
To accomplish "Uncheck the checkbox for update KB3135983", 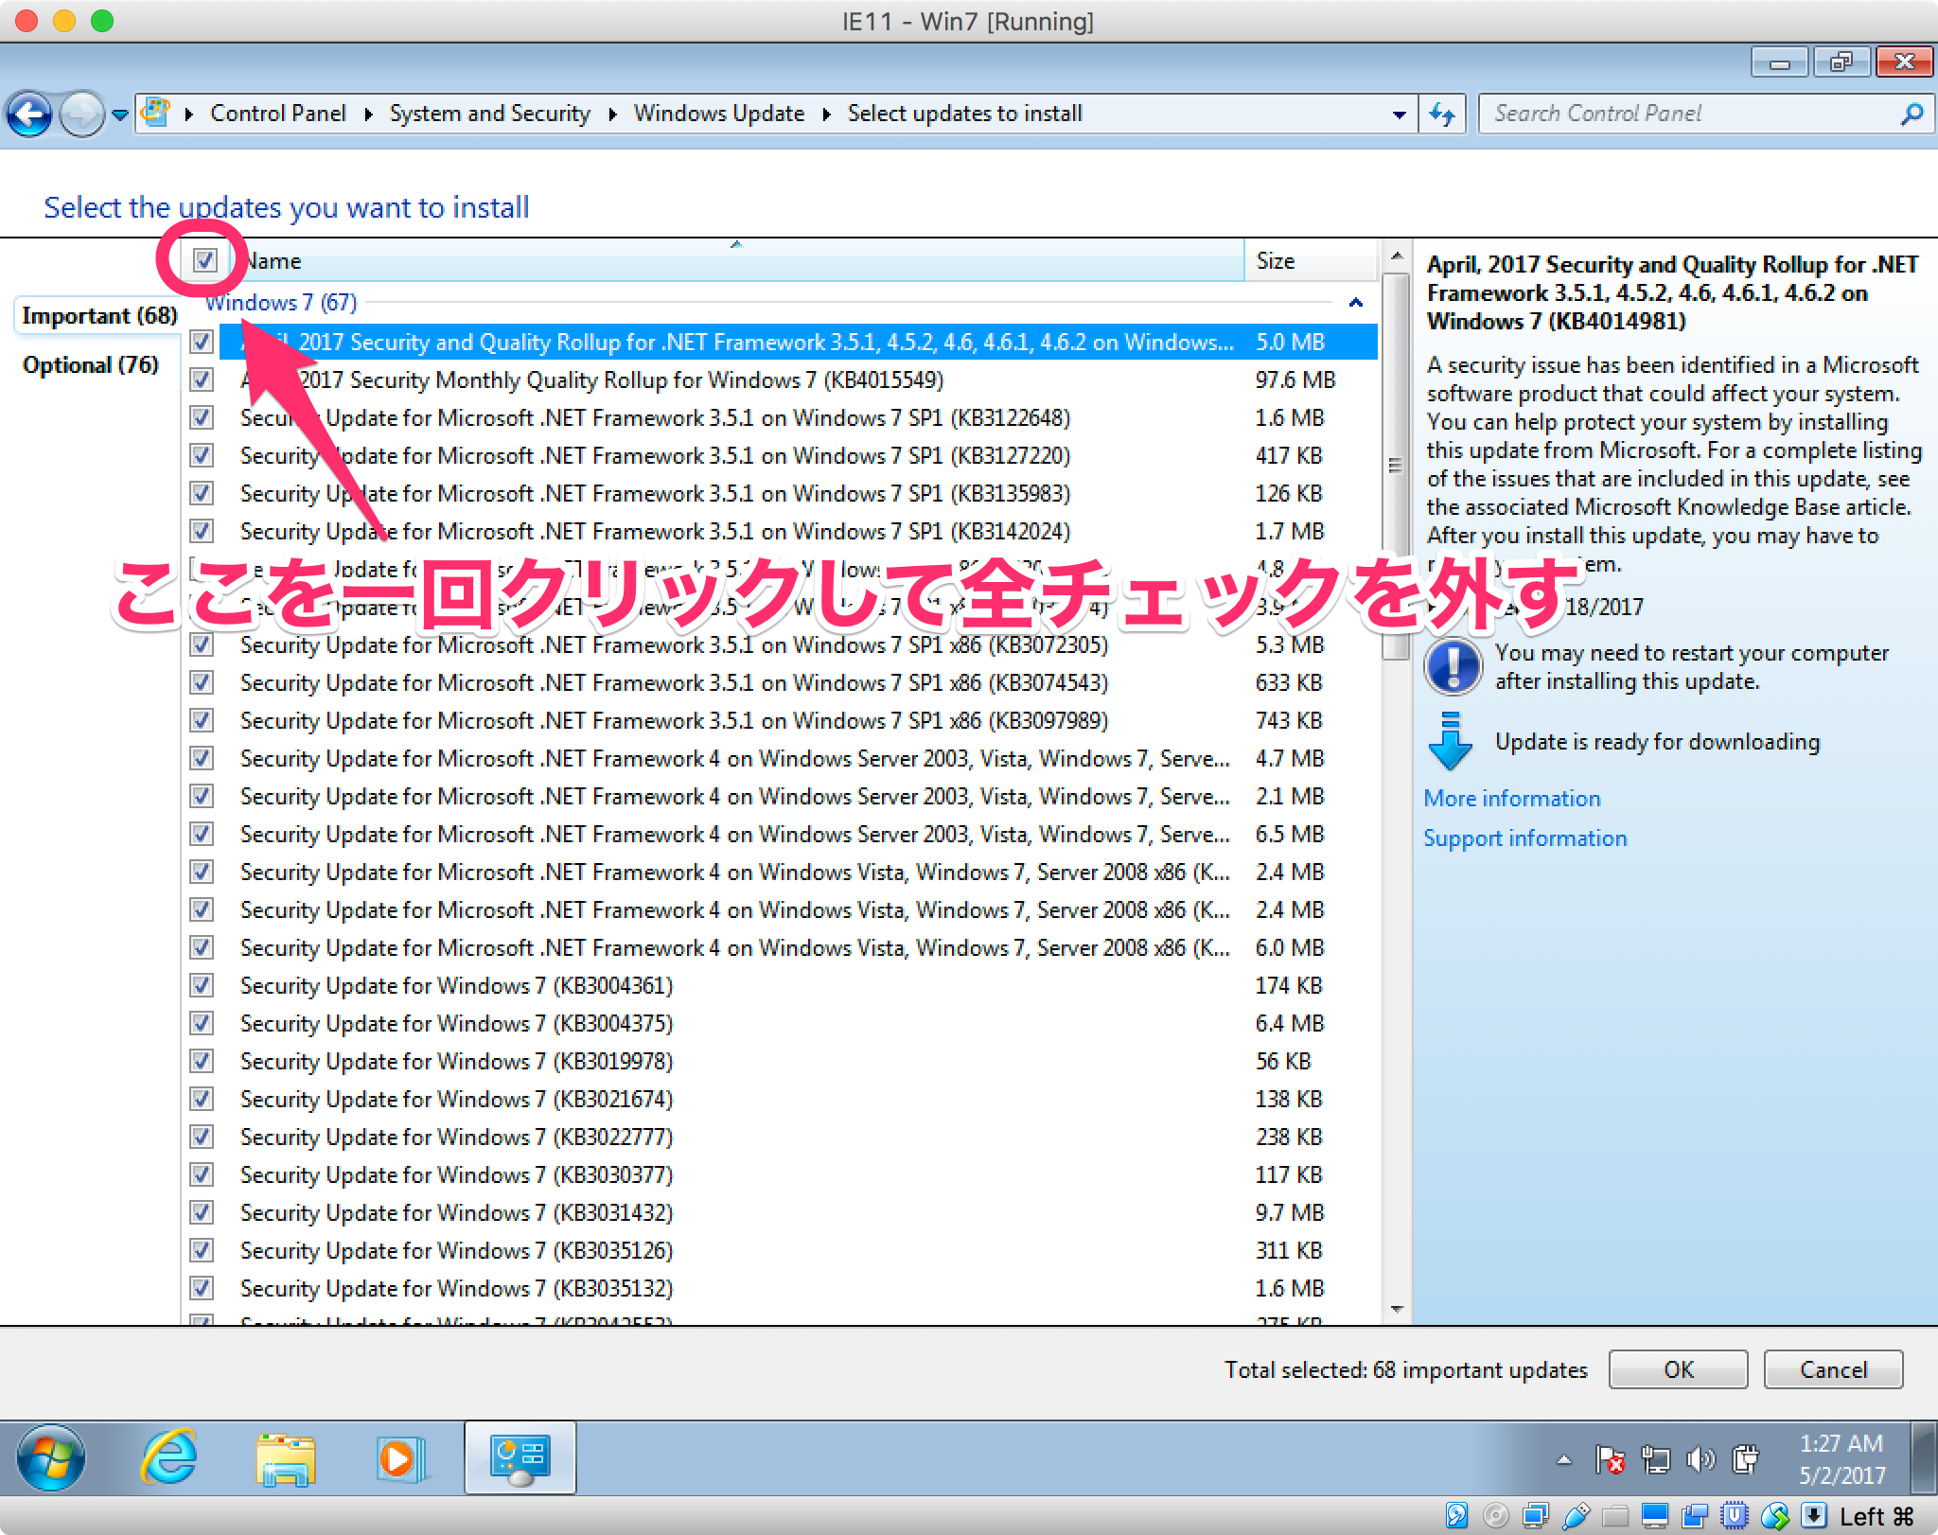I will [202, 493].
